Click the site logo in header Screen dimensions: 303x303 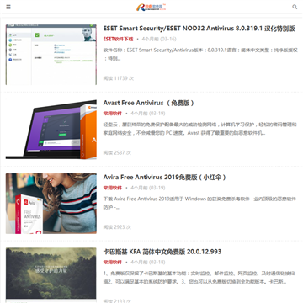click(x=151, y=8)
